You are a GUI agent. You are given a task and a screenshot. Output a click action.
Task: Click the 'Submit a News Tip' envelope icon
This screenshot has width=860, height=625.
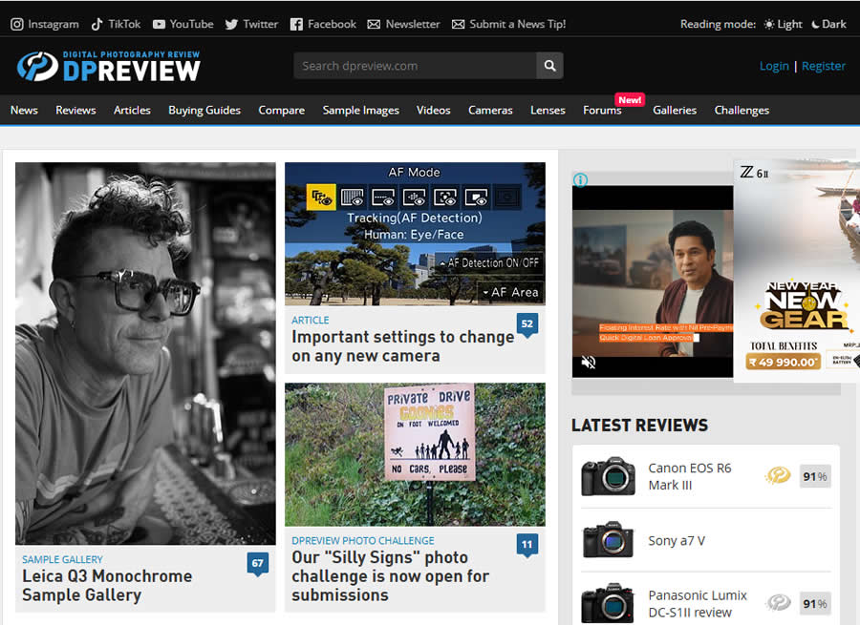(x=460, y=24)
